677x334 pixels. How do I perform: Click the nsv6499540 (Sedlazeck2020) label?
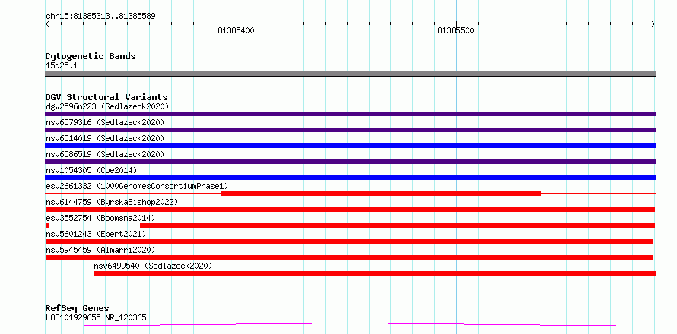click(153, 266)
